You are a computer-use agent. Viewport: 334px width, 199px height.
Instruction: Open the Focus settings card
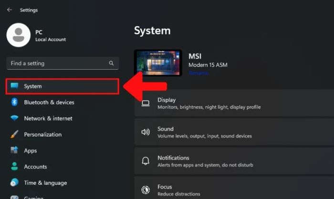[x=234, y=188]
